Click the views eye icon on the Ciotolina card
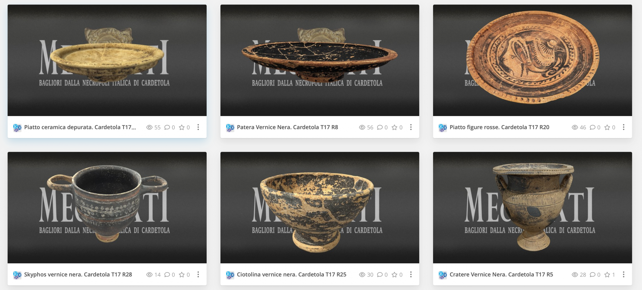 pyautogui.click(x=362, y=274)
